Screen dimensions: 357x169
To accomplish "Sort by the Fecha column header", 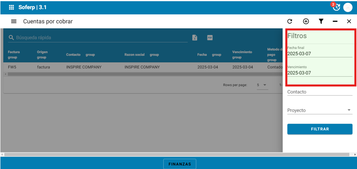I will (x=202, y=54).
